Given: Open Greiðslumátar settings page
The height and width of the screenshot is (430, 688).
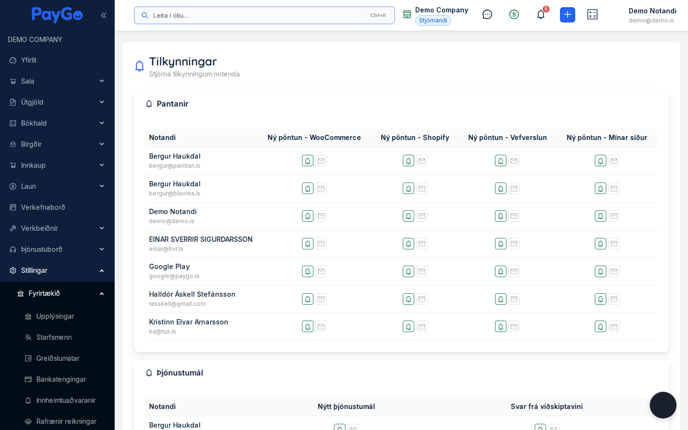Looking at the screenshot, I should point(57,358).
